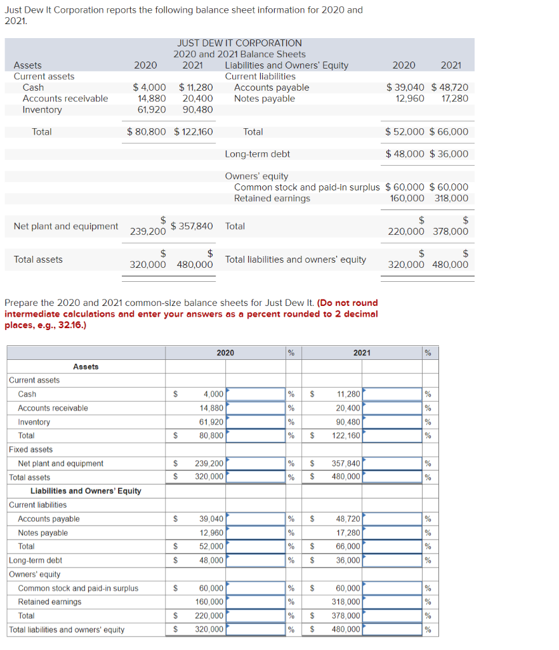Select the 2020 Long-term debt percent field
Viewport: 559px width, 650px height.
tap(256, 560)
